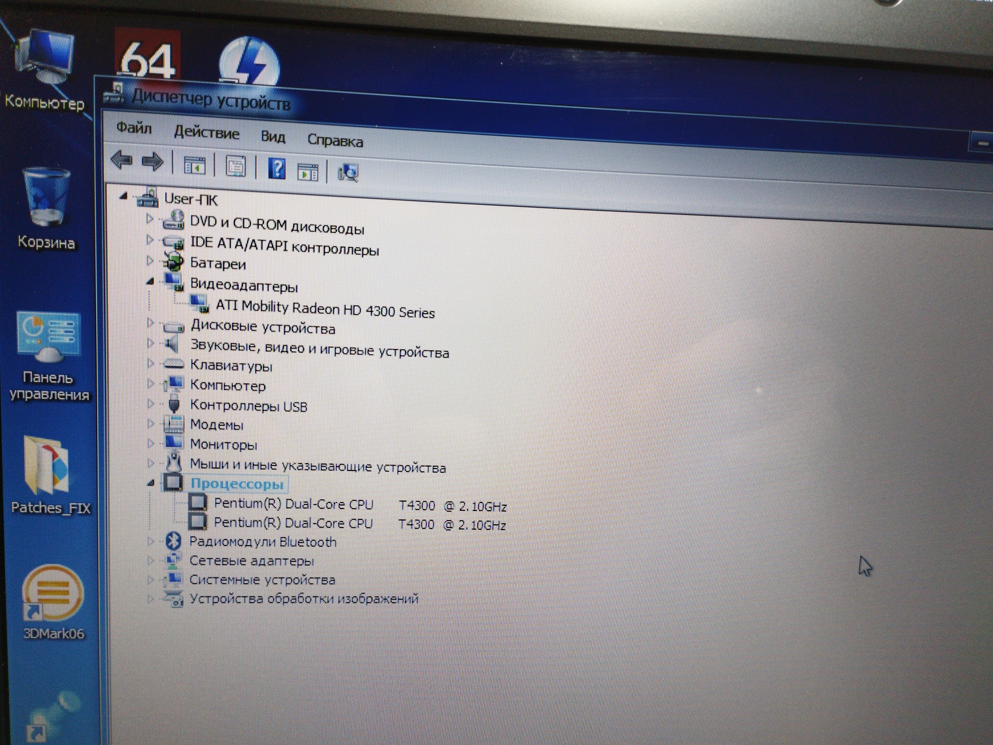The width and height of the screenshot is (993, 745).
Task: Collapse the Процессоры node
Action: click(x=151, y=483)
